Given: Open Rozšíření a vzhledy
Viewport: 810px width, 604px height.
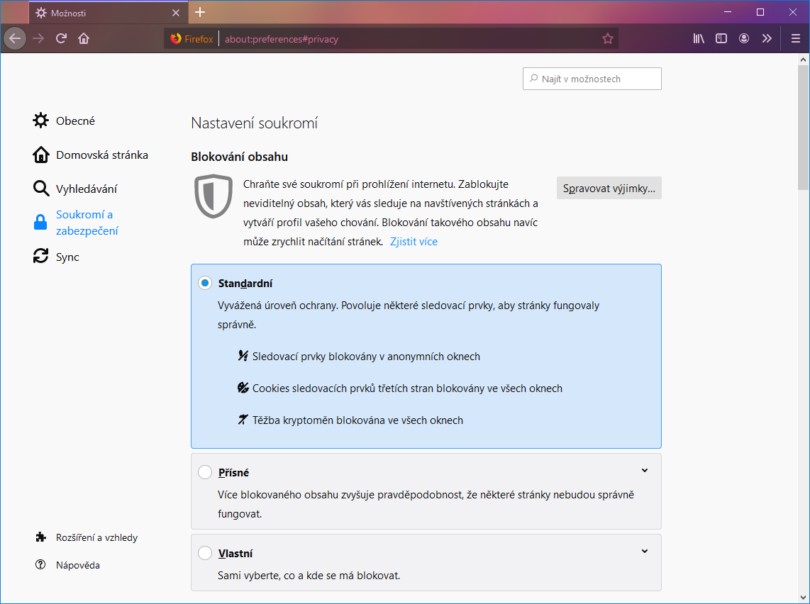Looking at the screenshot, I should tap(100, 537).
